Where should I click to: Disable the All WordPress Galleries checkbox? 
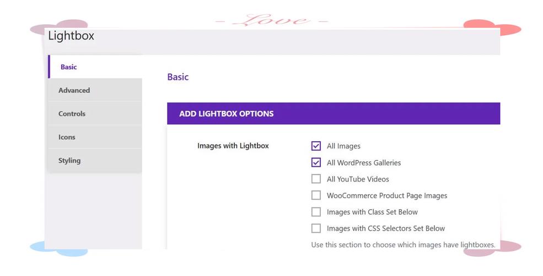pos(316,163)
